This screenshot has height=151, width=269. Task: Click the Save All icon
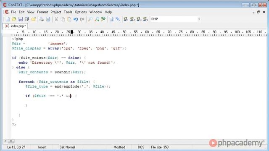pyautogui.click(x=27, y=19)
